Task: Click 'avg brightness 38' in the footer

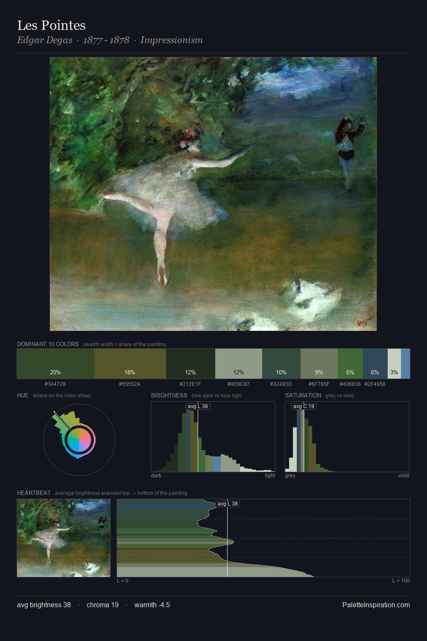Action: coord(44,605)
